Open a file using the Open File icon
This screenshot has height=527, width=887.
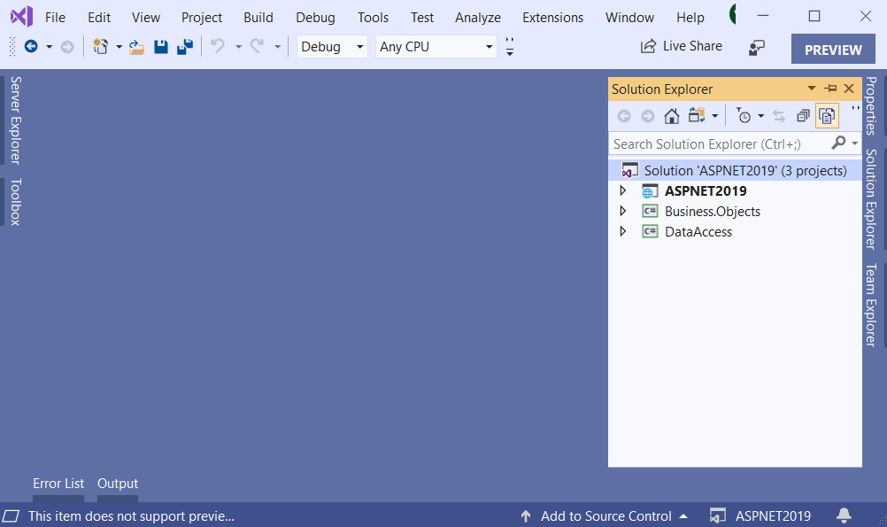(x=136, y=46)
